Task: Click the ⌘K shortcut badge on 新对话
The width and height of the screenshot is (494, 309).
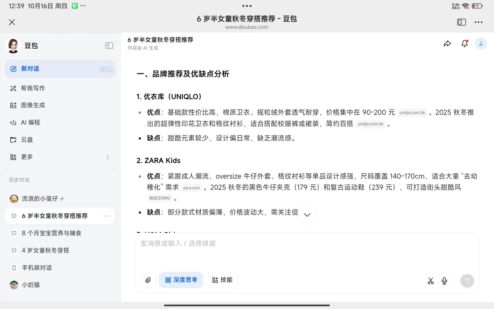Action: (106, 69)
